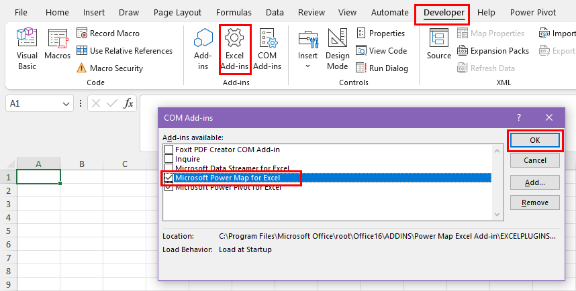The height and width of the screenshot is (291, 576).
Task: Open COM Add-ins from the ribbon
Action: pos(267,49)
